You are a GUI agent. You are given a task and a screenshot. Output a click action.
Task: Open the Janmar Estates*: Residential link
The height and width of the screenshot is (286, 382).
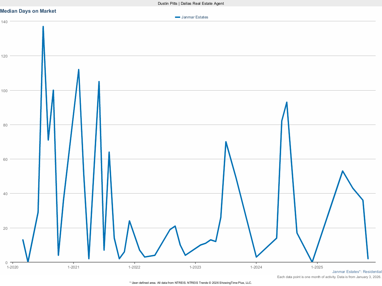pyautogui.click(x=357, y=272)
